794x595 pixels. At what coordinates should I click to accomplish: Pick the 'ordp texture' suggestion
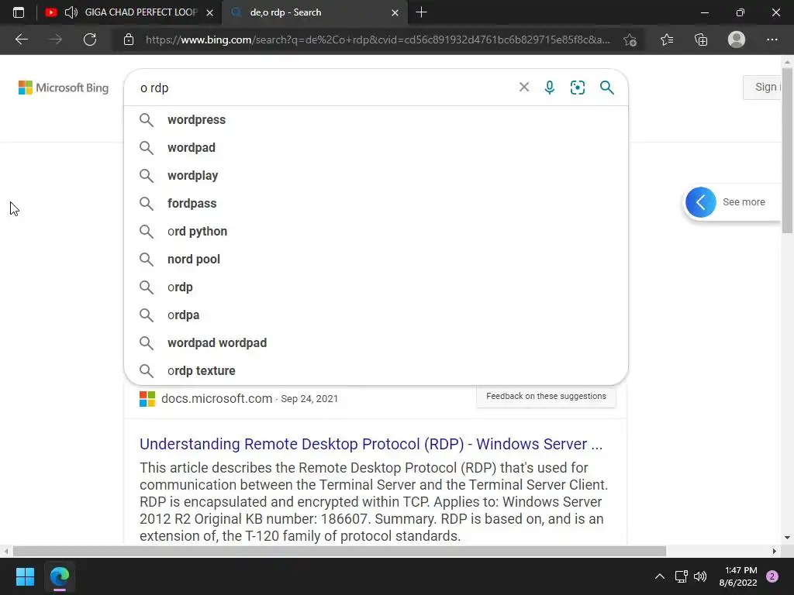[x=376, y=370]
